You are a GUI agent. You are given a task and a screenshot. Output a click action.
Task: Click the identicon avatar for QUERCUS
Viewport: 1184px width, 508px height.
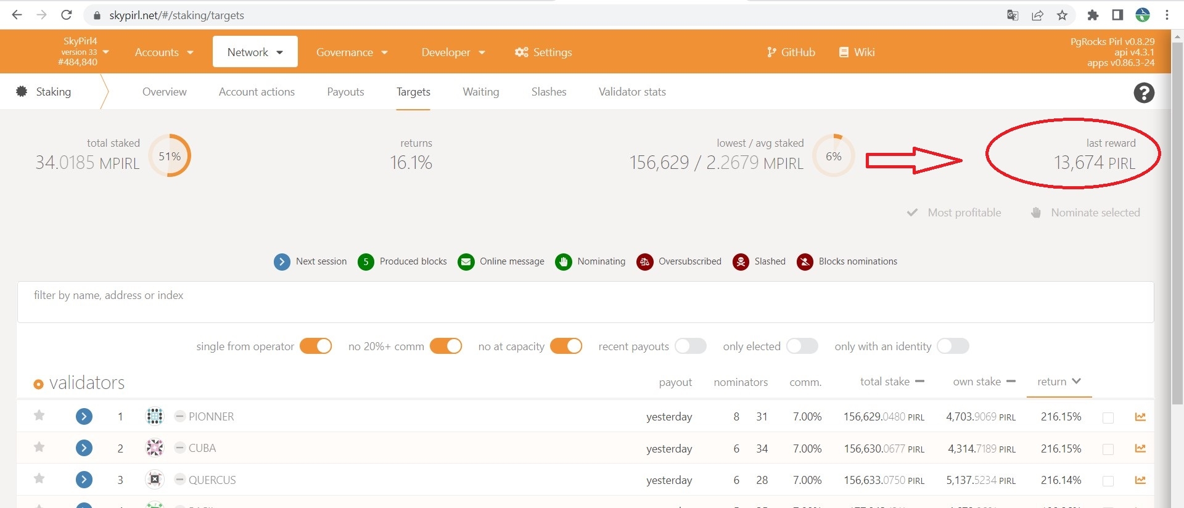coord(154,480)
